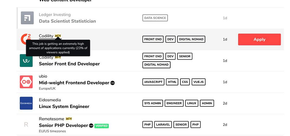Click the dark round badge after Mid-weight Frontend Developer

point(113,83)
